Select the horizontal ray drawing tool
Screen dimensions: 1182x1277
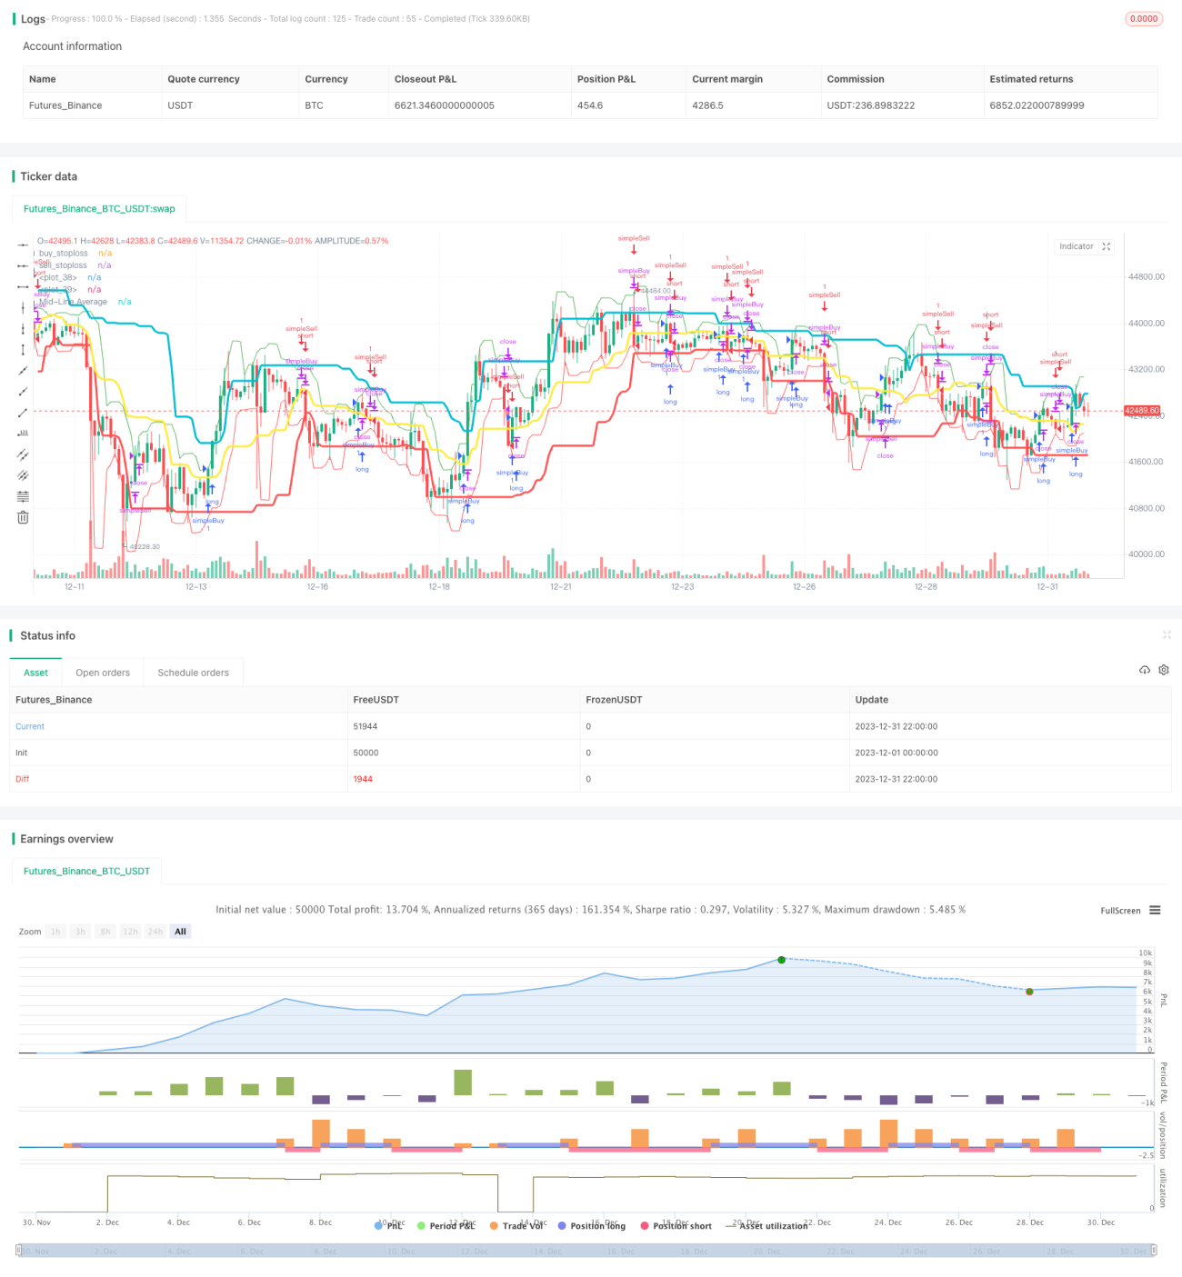(x=23, y=265)
